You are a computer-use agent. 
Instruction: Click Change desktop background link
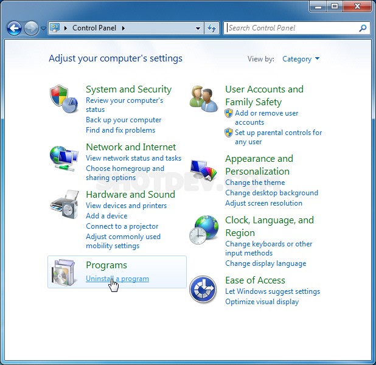coord(271,193)
